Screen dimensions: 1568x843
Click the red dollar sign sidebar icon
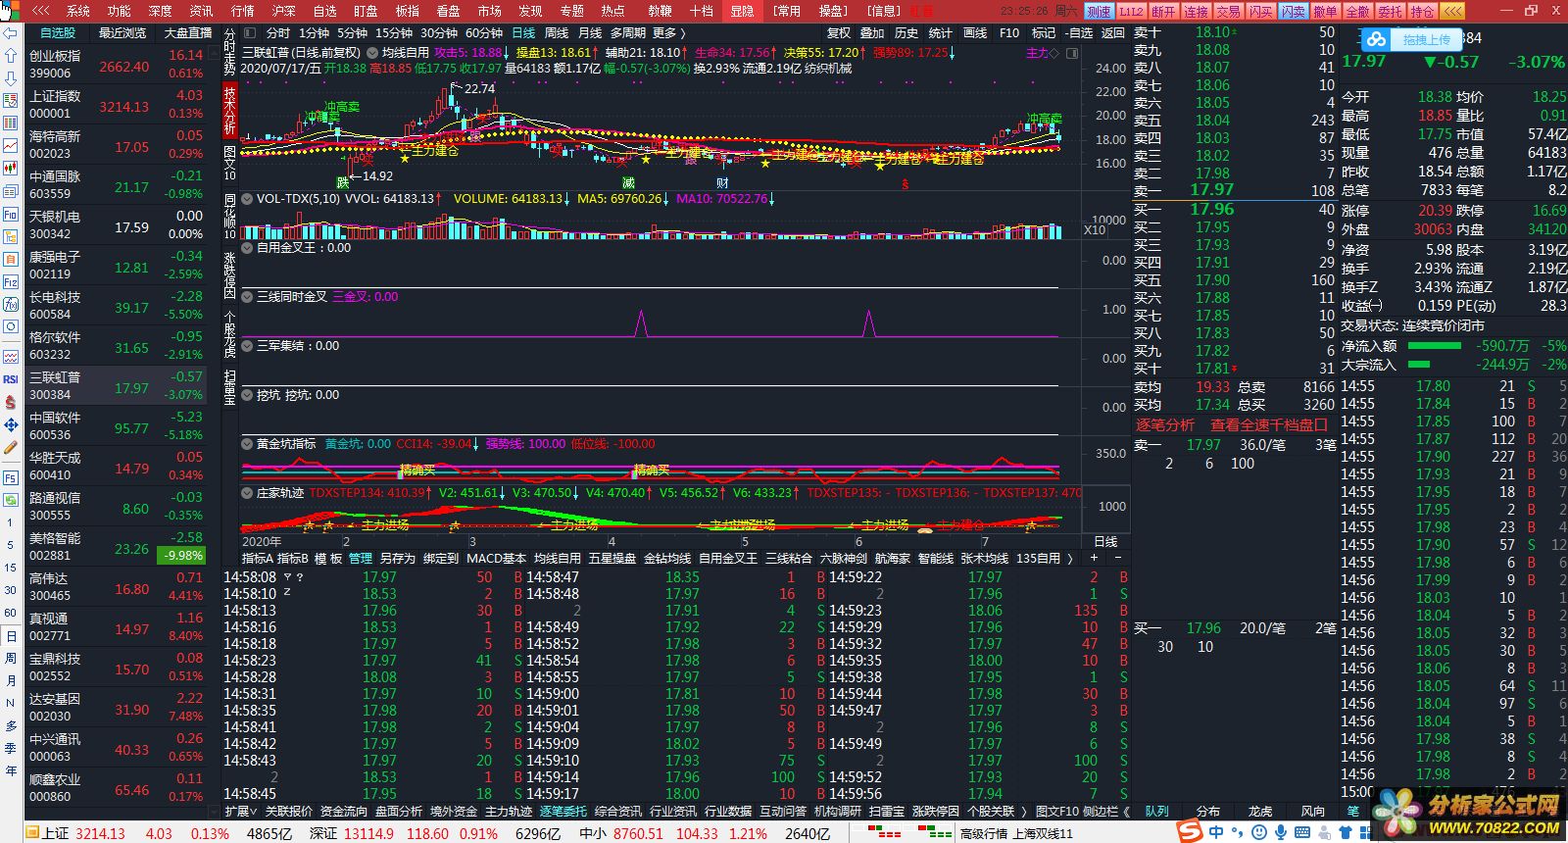[11, 402]
